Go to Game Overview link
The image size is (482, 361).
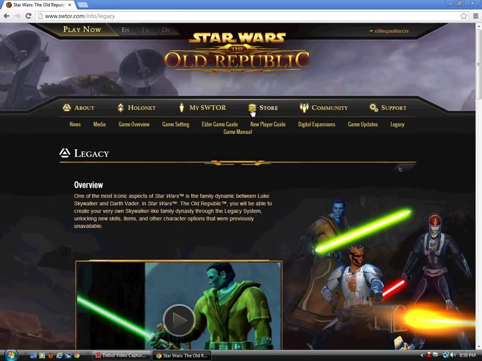[134, 124]
